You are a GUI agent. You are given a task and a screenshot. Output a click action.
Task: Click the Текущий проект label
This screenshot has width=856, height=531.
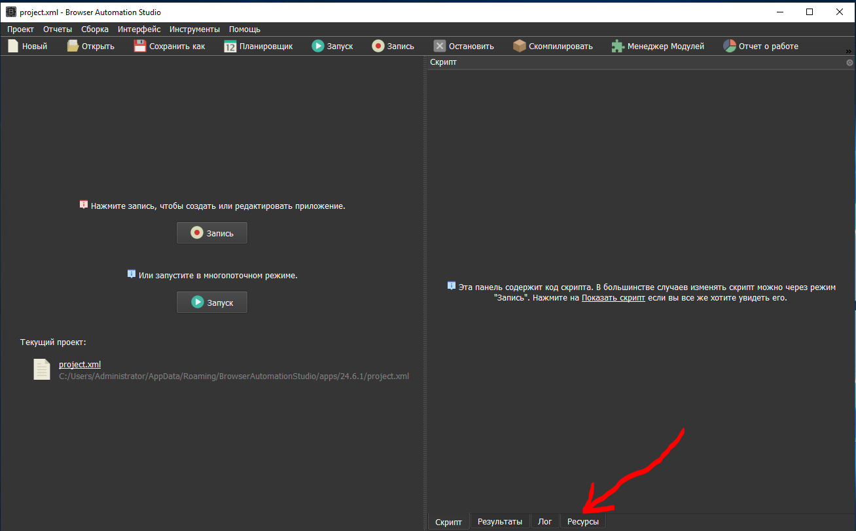coord(53,342)
